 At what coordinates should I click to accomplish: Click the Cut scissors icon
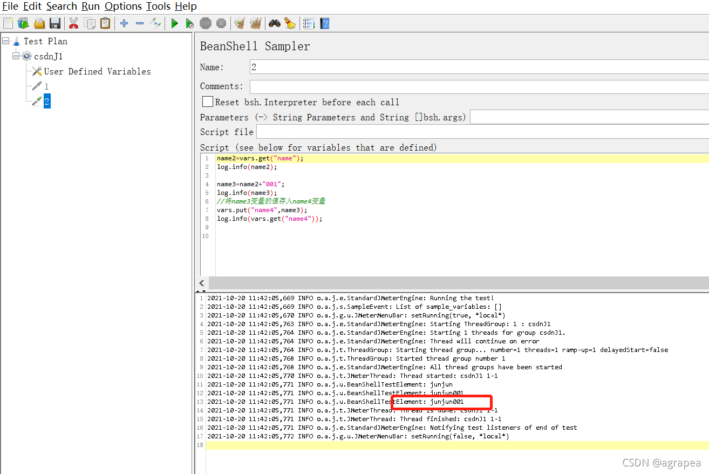pos(74,23)
